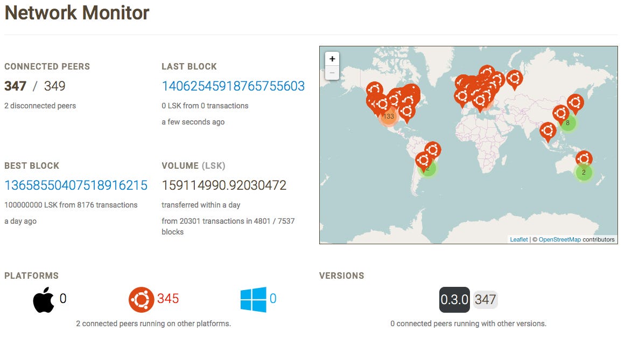Click the Ubuntu platform icon

[x=141, y=300]
